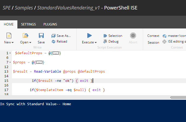Unfold the collapsed $defaultProps hashtable marker
186x122 pixels.
point(56,53)
